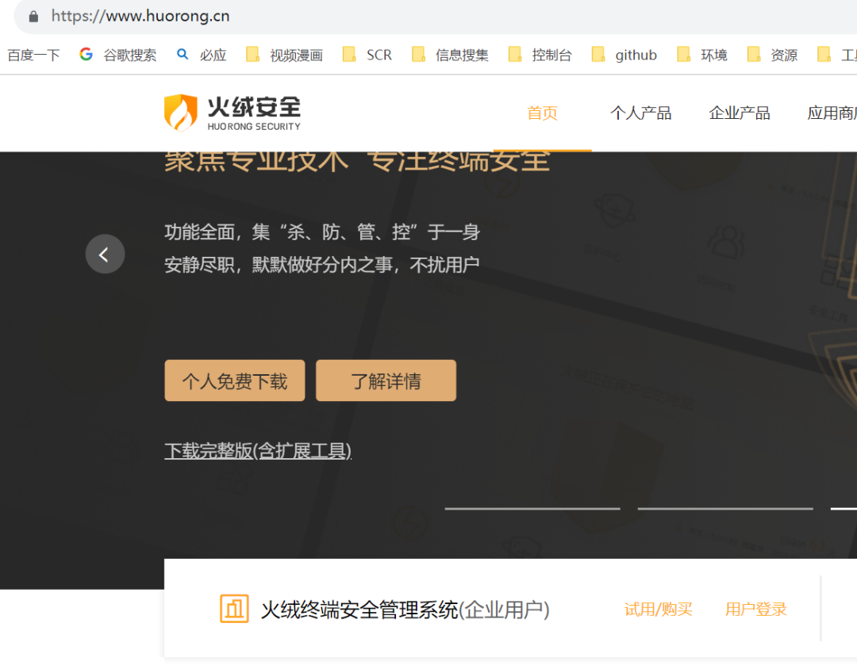
Task: Open the 企业产品 navigation menu
Action: coord(739,113)
